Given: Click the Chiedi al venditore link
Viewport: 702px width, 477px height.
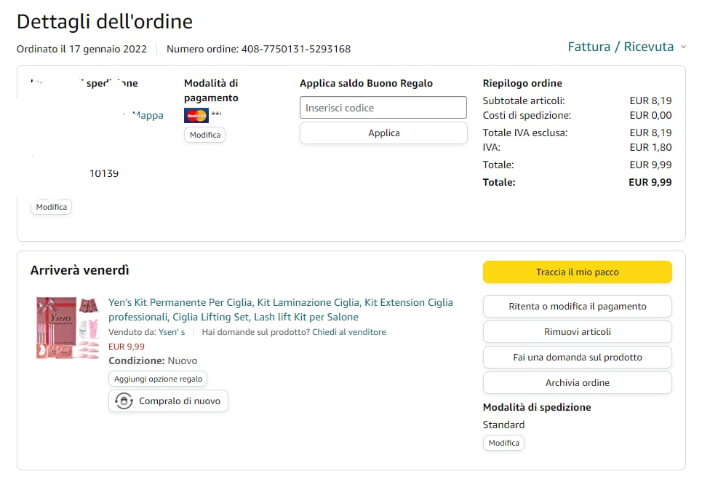Looking at the screenshot, I should point(349,332).
